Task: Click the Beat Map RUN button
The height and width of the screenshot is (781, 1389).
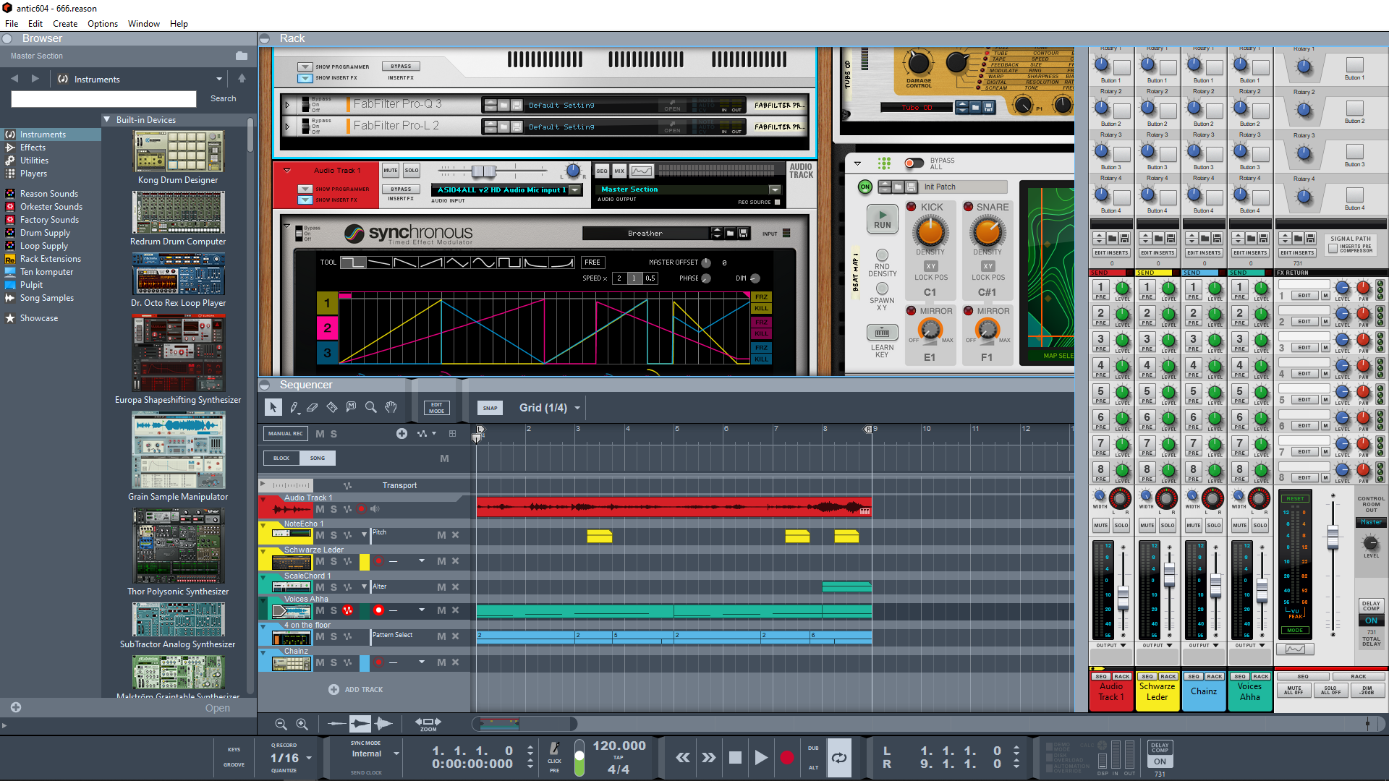Action: (882, 218)
